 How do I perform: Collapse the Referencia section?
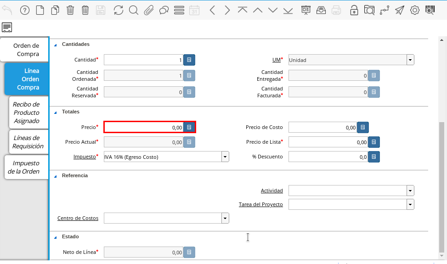click(55, 176)
